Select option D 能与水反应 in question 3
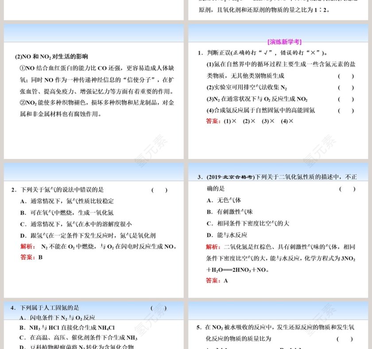The width and height of the screenshot is (372, 349). 230,235
